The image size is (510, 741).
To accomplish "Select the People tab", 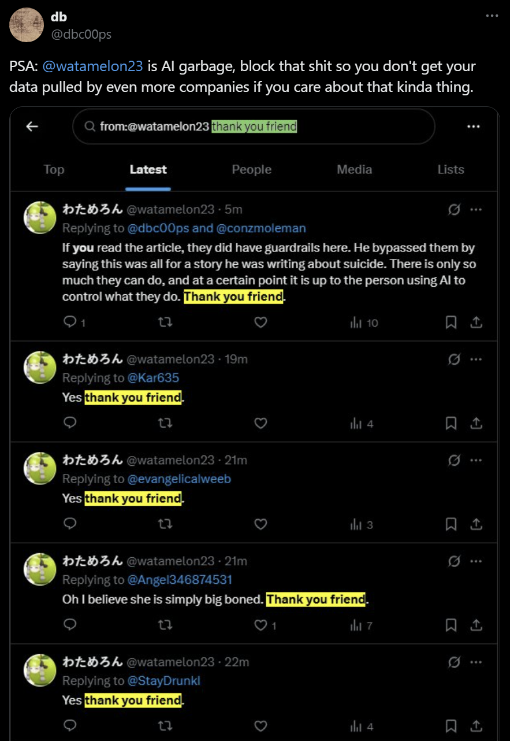I will (251, 169).
